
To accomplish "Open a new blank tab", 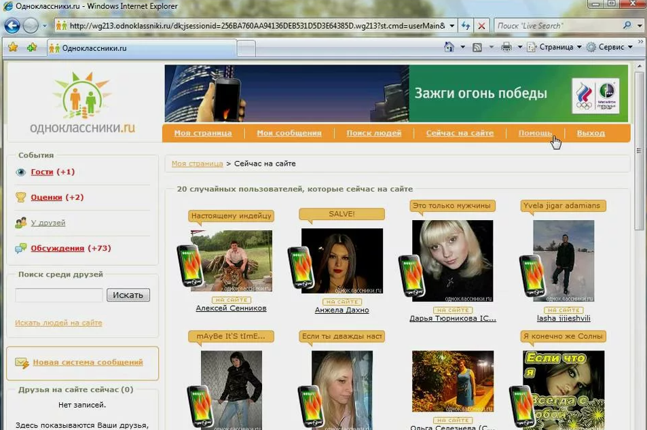I will pyautogui.click(x=246, y=49).
